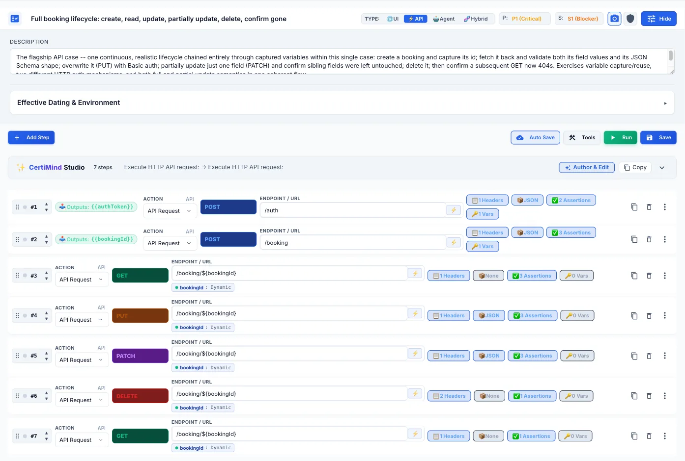Toggle the status dot on step #1
Screen dimensions: 685x461
(x=25, y=207)
